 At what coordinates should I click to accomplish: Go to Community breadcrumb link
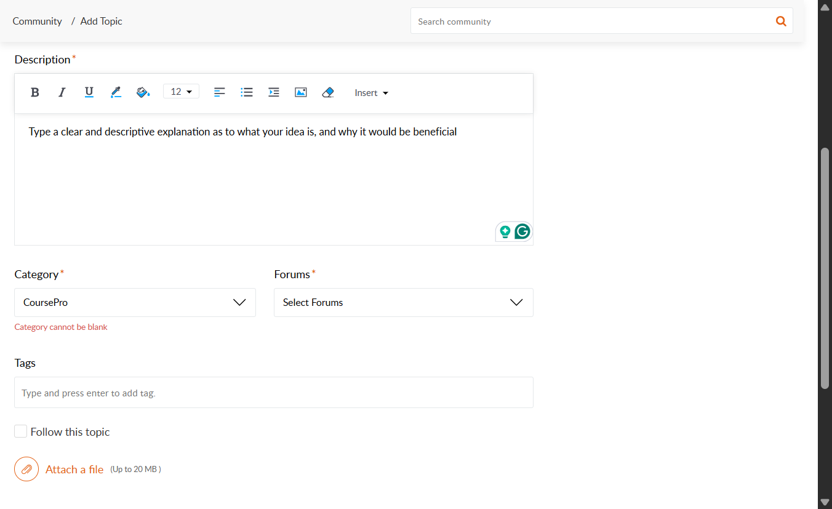[x=37, y=21]
